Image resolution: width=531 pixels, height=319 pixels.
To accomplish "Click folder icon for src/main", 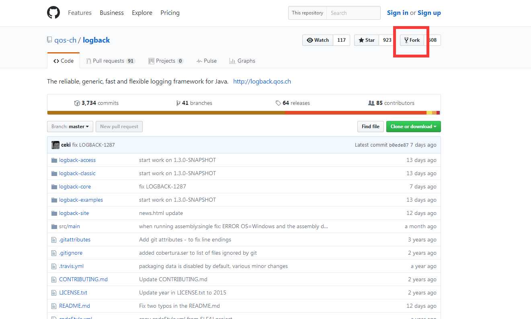I will click(x=54, y=227).
